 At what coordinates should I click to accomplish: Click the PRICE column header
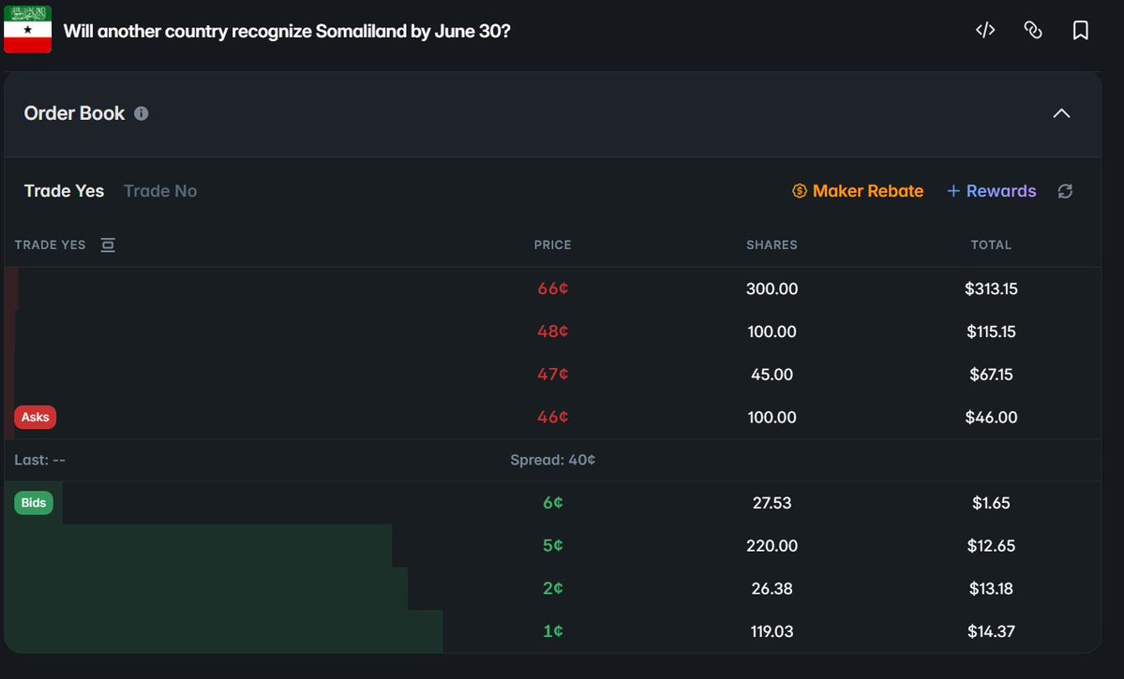click(x=553, y=245)
